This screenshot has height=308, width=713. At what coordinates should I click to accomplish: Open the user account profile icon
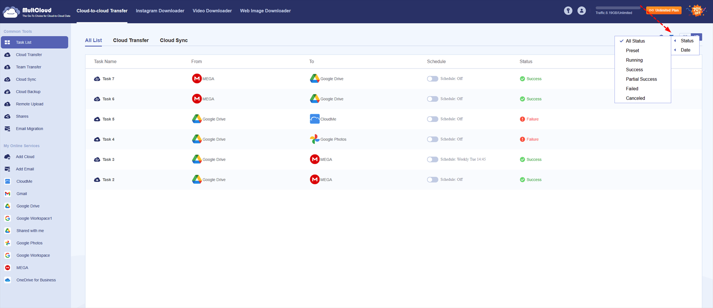coord(581,11)
